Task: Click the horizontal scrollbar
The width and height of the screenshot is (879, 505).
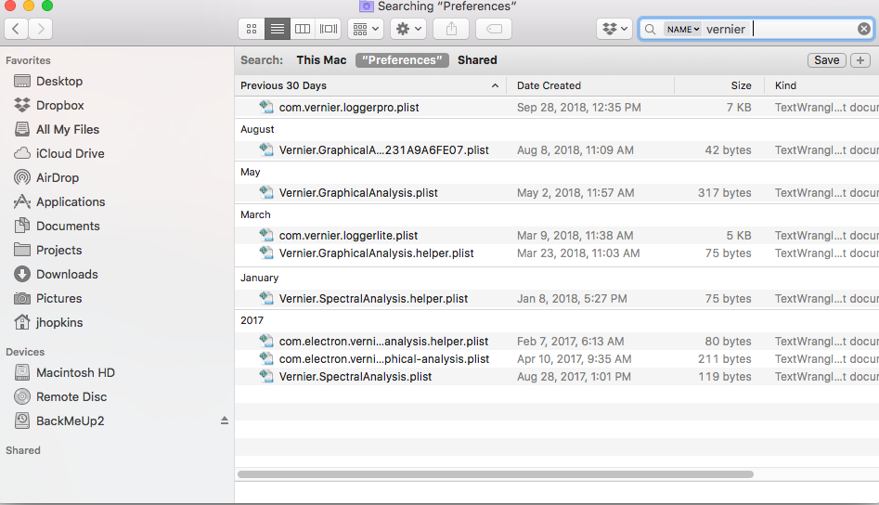Action: (496, 474)
